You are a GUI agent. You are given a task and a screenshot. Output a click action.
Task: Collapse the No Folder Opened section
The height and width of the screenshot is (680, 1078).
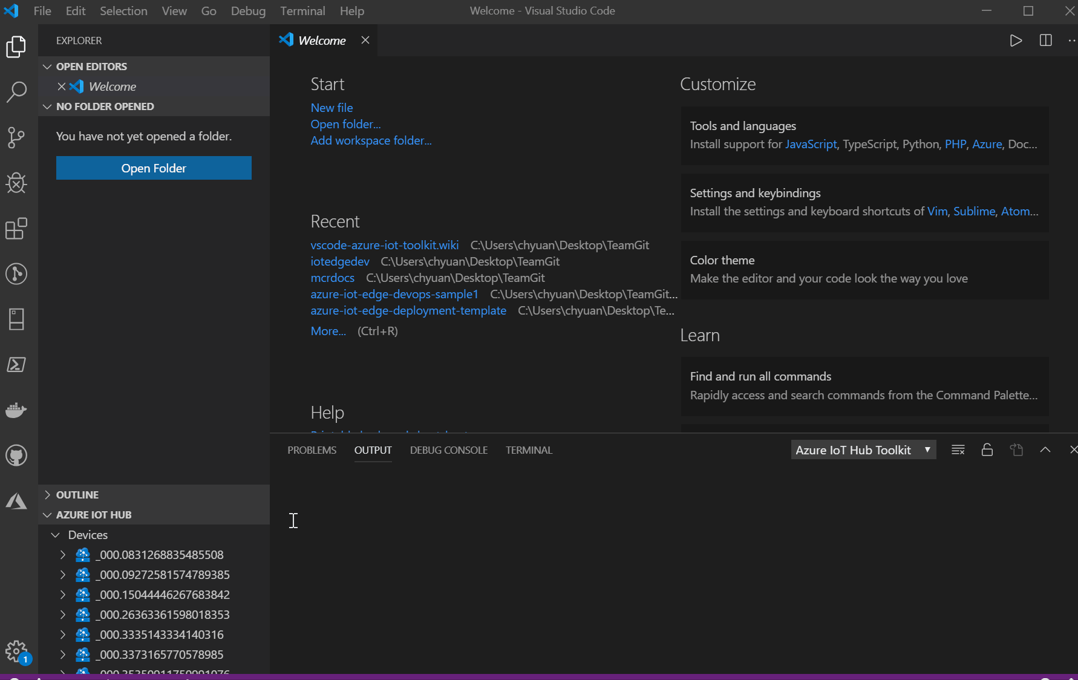[47, 106]
